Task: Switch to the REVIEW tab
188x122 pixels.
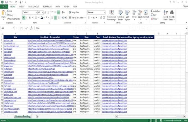Action: click(67, 7)
